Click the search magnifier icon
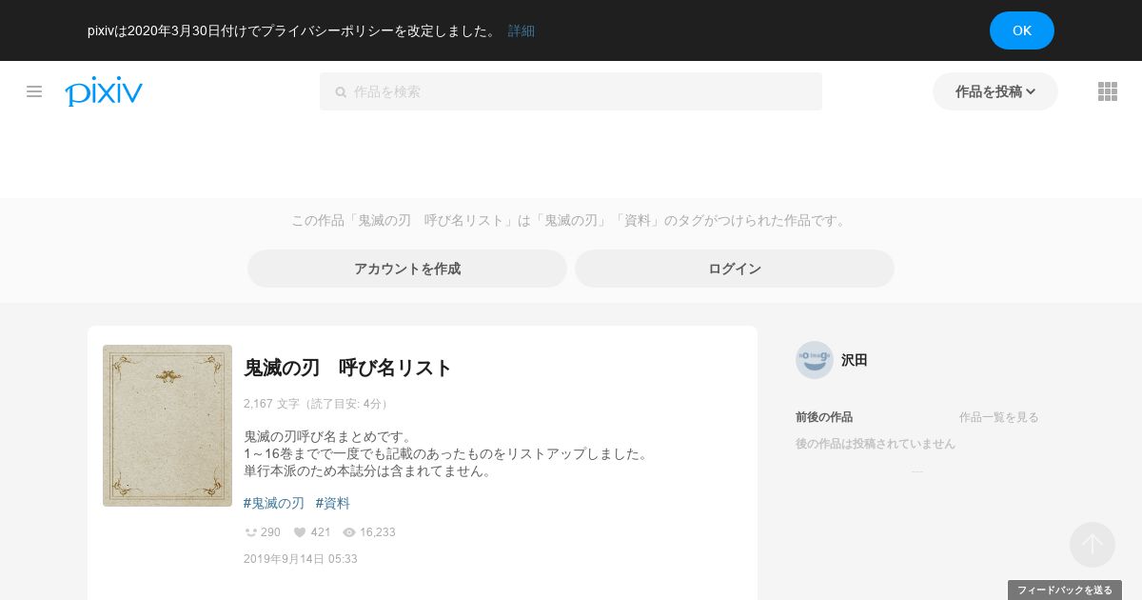The height and width of the screenshot is (600, 1142). pos(341,92)
